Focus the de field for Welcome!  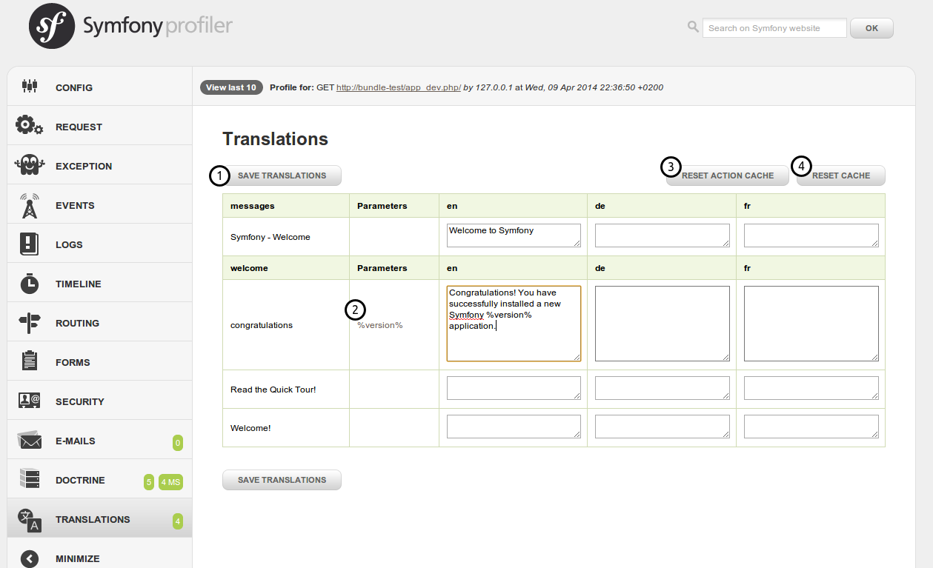point(663,427)
